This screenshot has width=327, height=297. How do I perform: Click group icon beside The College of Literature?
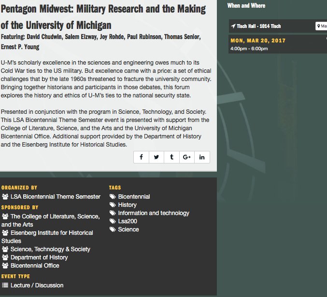[5, 216]
